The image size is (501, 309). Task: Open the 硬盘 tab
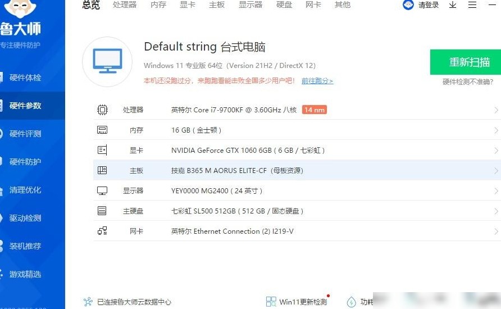[284, 5]
